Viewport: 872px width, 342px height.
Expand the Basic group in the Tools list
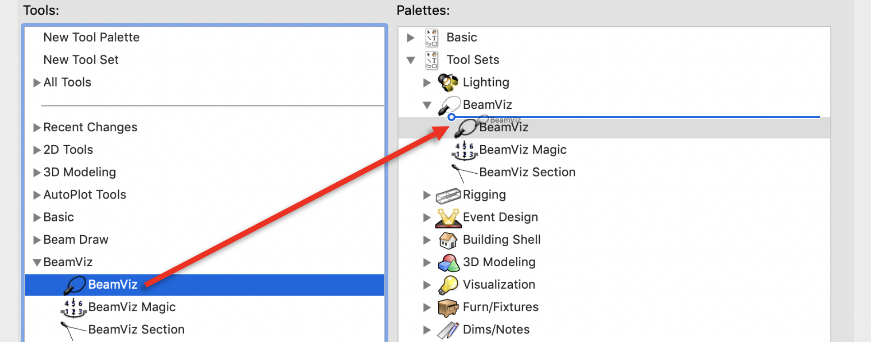tap(37, 217)
